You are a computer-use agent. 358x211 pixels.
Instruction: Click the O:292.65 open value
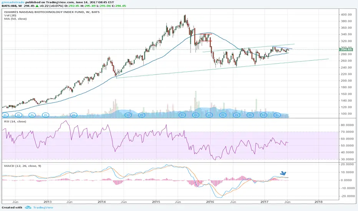(72, 6)
